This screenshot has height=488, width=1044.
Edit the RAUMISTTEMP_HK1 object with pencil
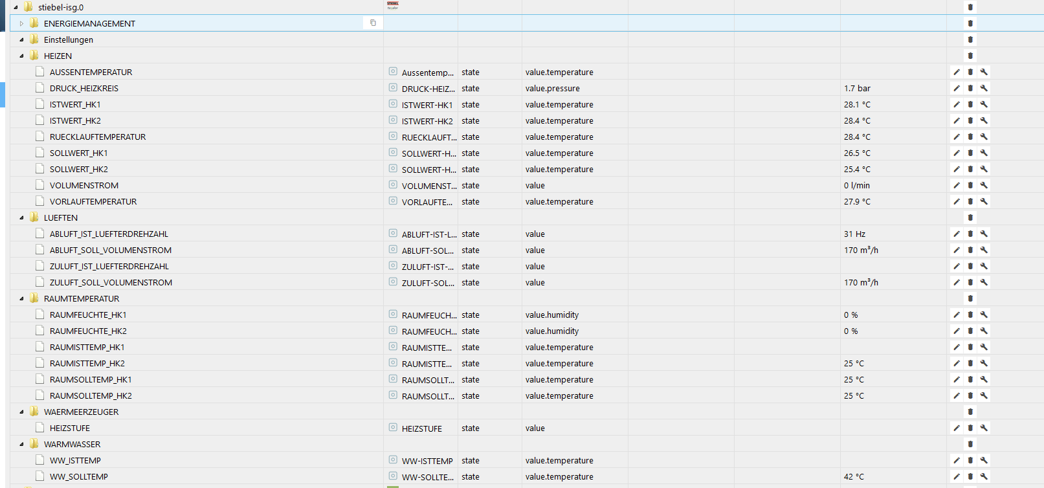tap(957, 347)
